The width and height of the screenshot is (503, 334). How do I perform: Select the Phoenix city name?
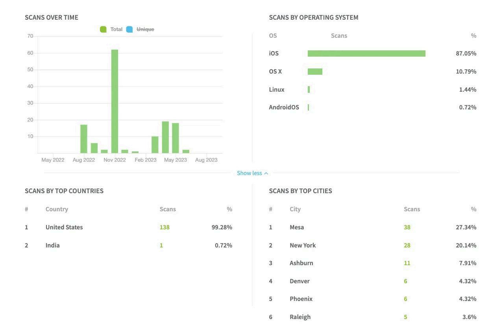coord(301,299)
